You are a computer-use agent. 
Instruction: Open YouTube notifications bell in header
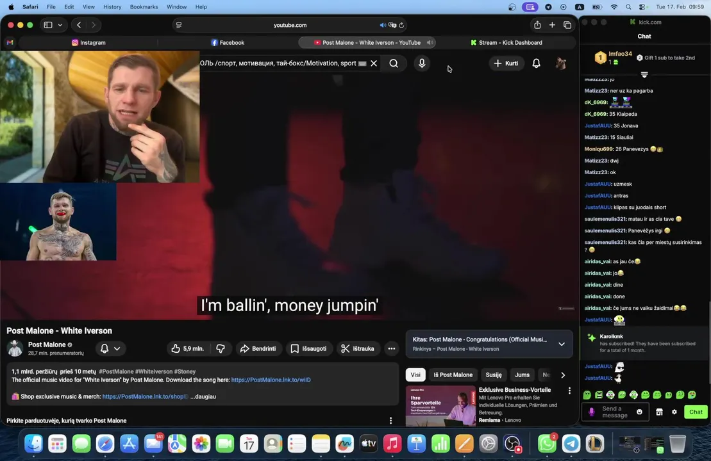(x=536, y=63)
